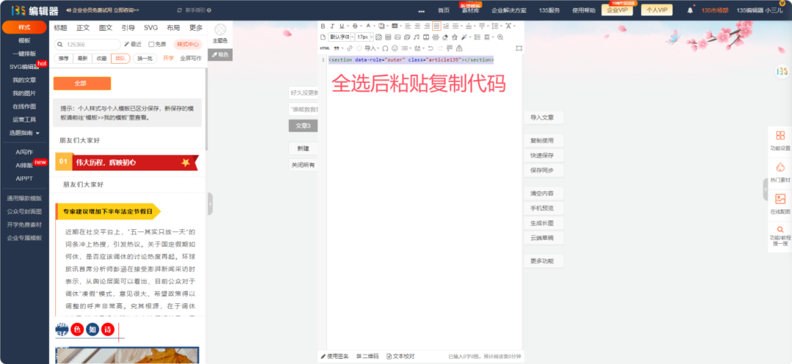Switch to the 正文 style tab
The height and width of the screenshot is (364, 792).
pyautogui.click(x=83, y=28)
